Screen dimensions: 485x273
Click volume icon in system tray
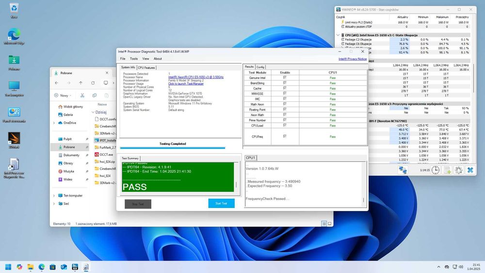(x=461, y=267)
